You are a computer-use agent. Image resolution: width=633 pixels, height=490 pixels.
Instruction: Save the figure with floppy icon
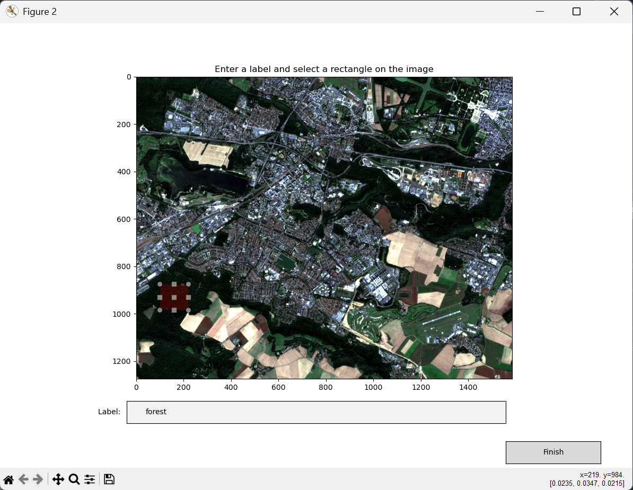click(109, 479)
